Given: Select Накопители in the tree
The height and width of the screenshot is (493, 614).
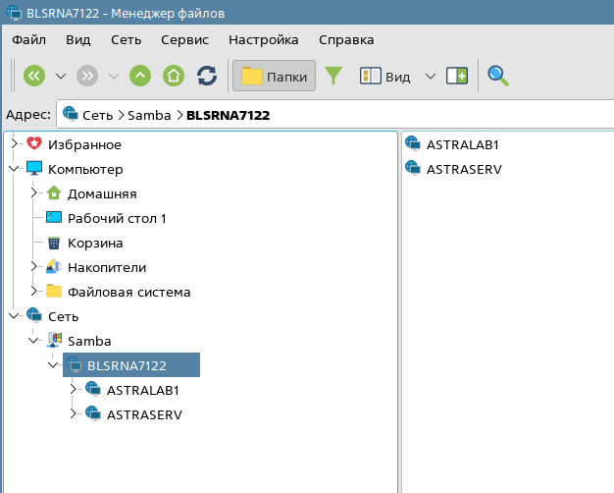Looking at the screenshot, I should (x=107, y=267).
